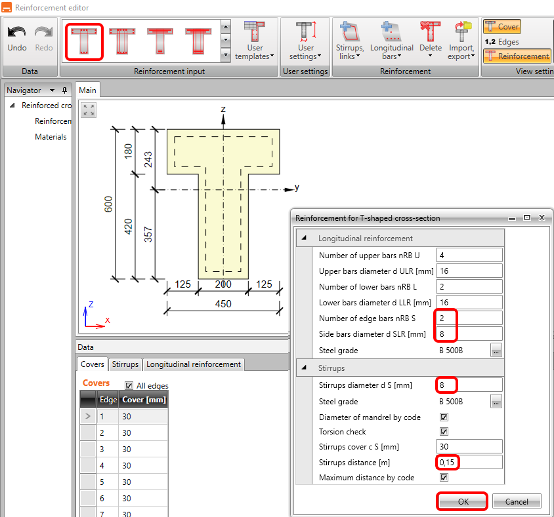Click the Cancel button

point(517,501)
